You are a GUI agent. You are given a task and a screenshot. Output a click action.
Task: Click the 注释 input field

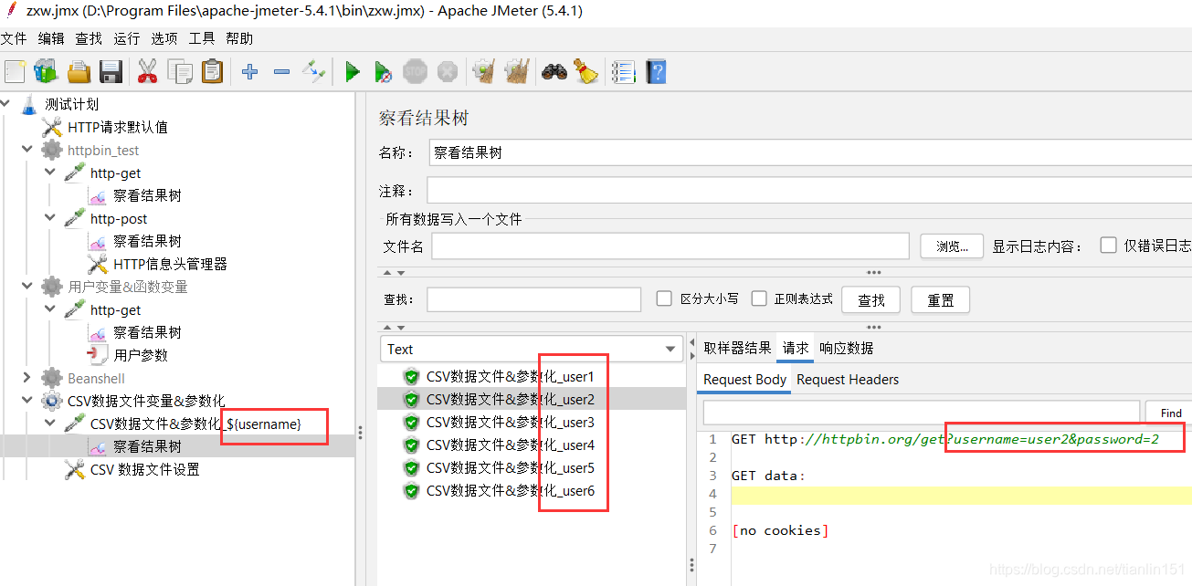point(810,191)
